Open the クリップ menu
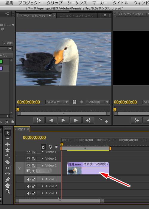 [55, 3]
